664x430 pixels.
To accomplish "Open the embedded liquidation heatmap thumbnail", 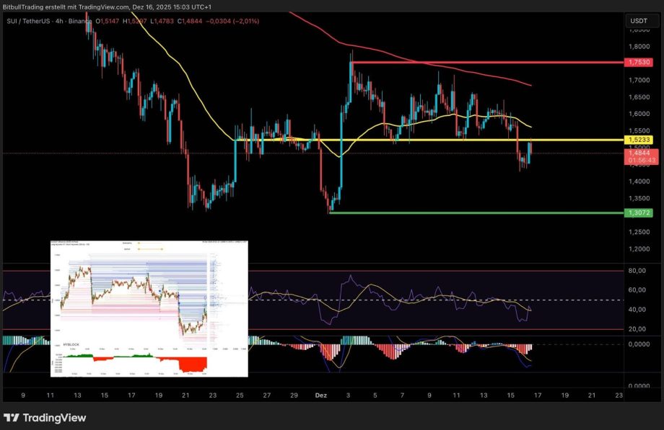I will point(149,308).
